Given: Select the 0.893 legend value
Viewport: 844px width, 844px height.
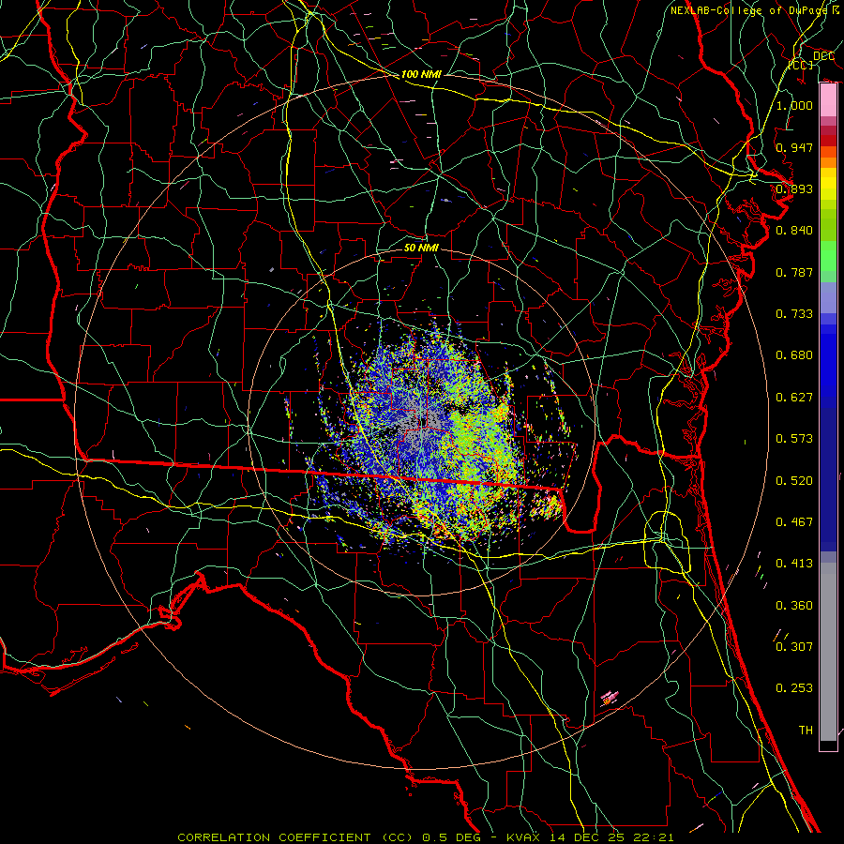Looking at the screenshot, I should (x=794, y=188).
